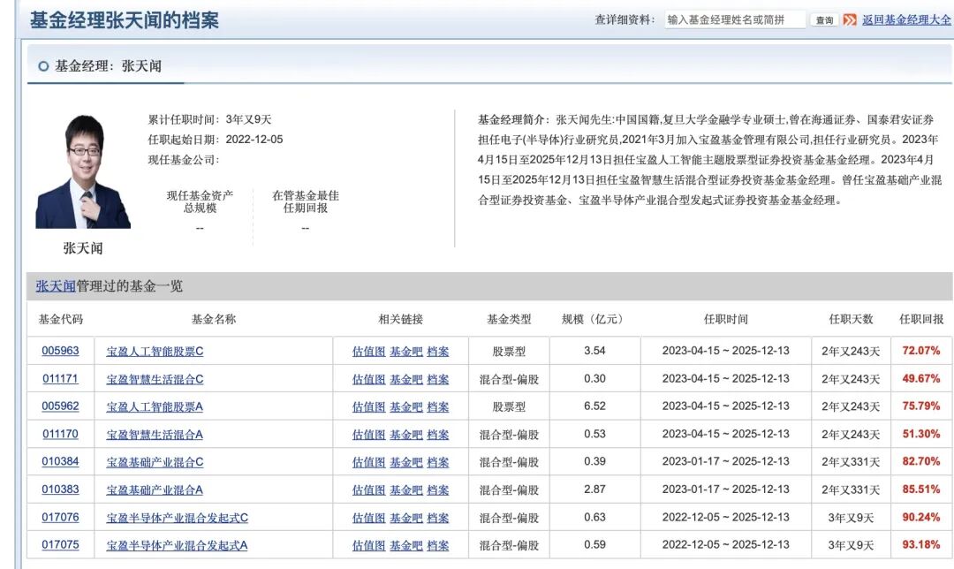The image size is (954, 569).
Task: Open the 宝盈基础产业混合A fund link
Action: (x=155, y=489)
